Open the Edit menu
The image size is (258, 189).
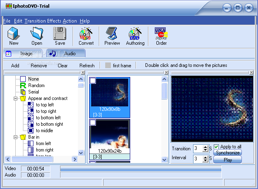(x=18, y=21)
